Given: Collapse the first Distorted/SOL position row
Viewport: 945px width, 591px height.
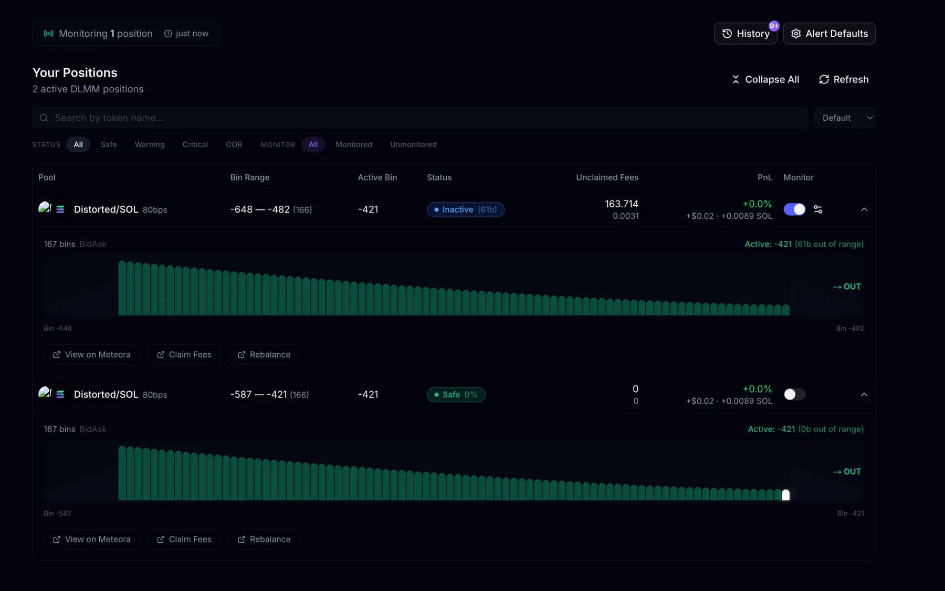Looking at the screenshot, I should (864, 209).
